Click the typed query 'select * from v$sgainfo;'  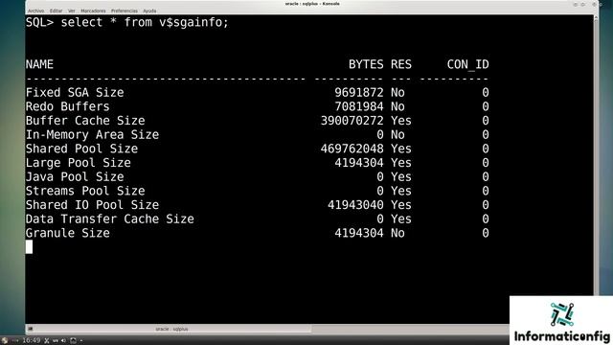coord(145,22)
